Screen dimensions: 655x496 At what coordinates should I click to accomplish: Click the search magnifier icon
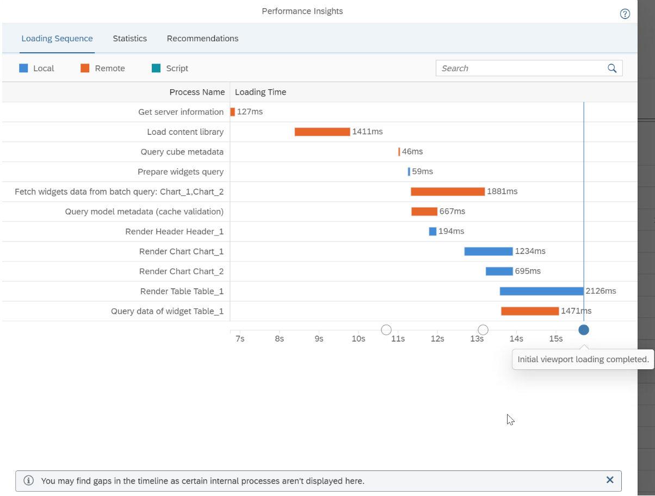[x=611, y=68]
